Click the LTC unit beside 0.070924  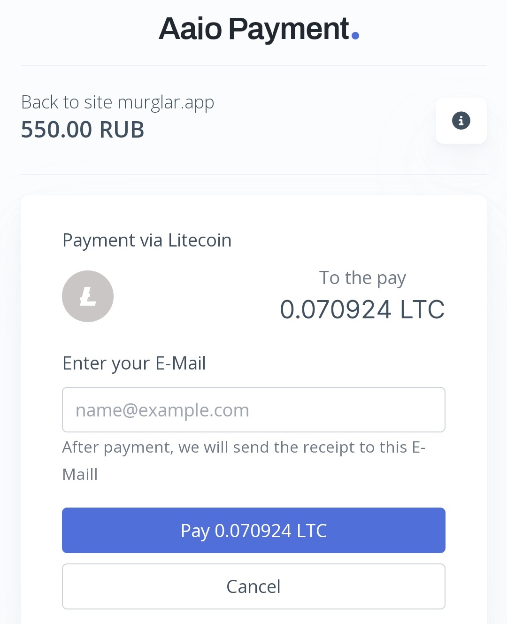tap(422, 309)
